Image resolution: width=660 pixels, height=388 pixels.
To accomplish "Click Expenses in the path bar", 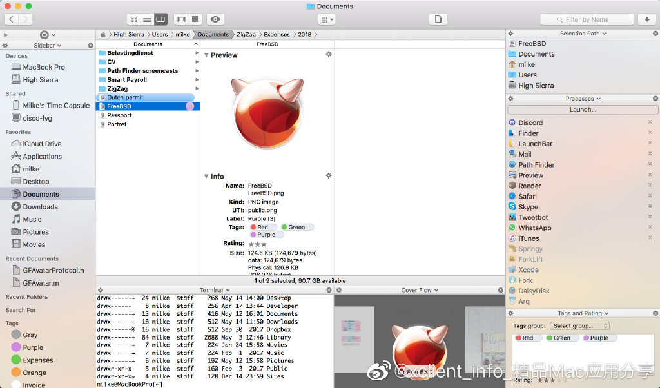I will (x=277, y=35).
